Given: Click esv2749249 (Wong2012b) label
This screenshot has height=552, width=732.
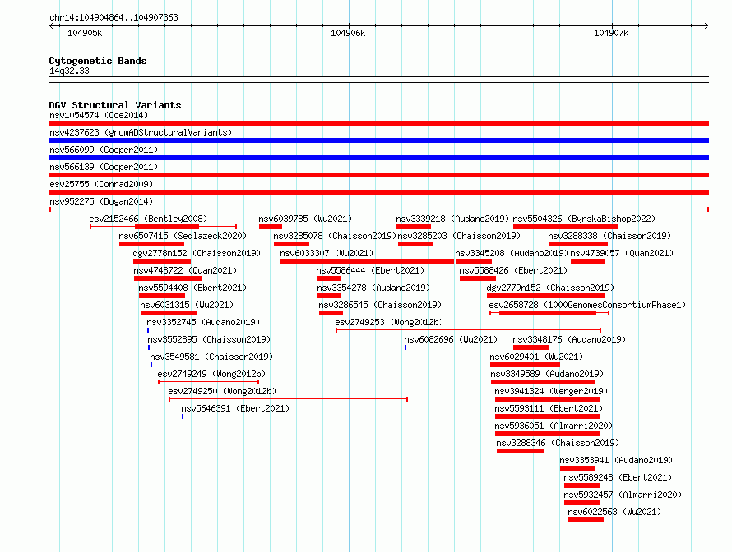Looking at the screenshot, I should [x=211, y=374].
